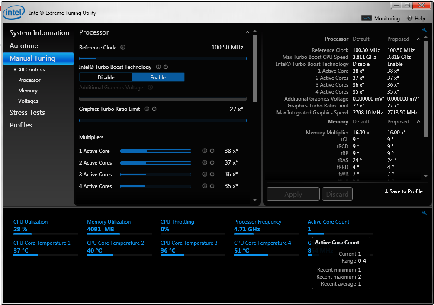Click the Additional Graphics Voltage info icon
Image resolution: width=434 pixels, height=305 pixels.
pyautogui.click(x=150, y=88)
